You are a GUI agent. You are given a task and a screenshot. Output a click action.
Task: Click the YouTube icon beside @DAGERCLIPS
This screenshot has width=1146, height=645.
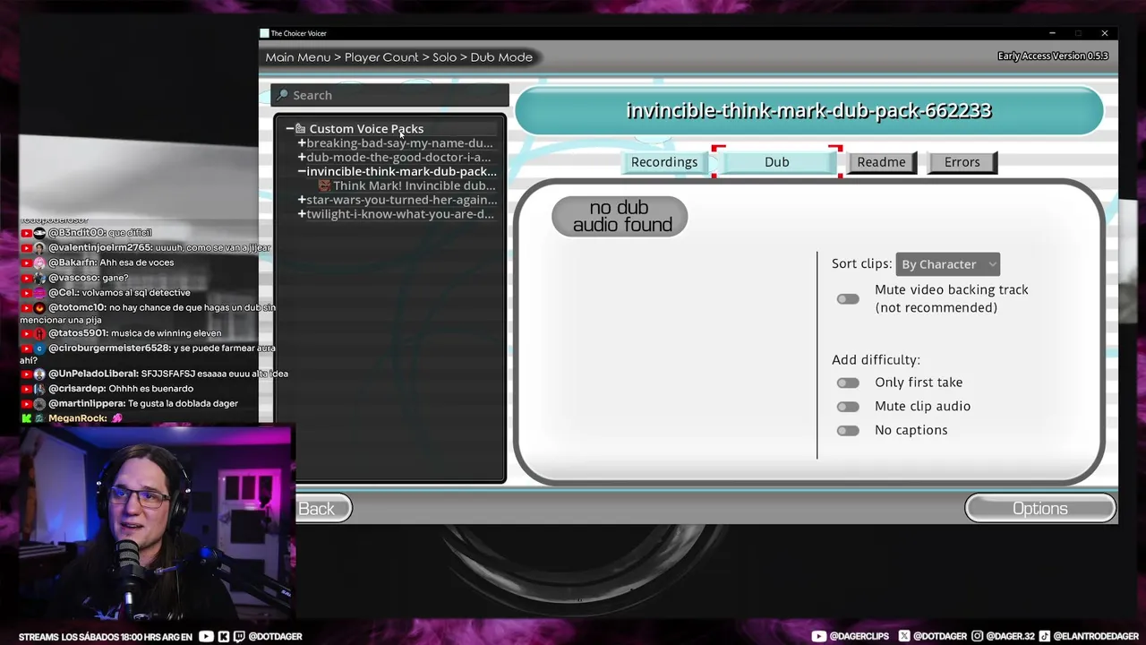(x=819, y=636)
